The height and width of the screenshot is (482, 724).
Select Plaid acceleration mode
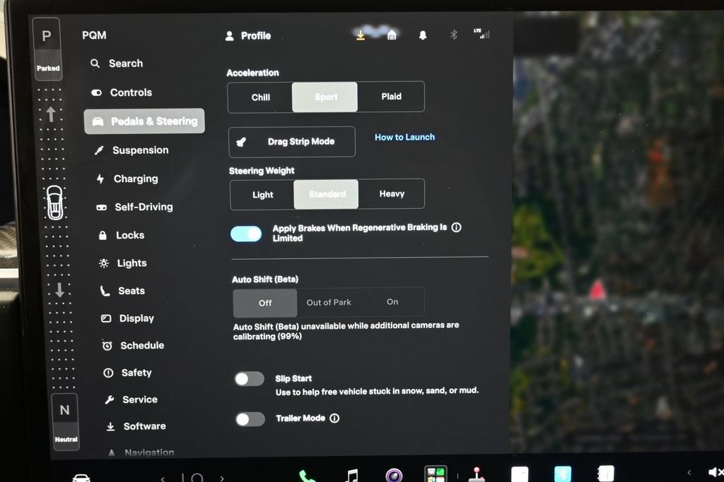tap(391, 96)
